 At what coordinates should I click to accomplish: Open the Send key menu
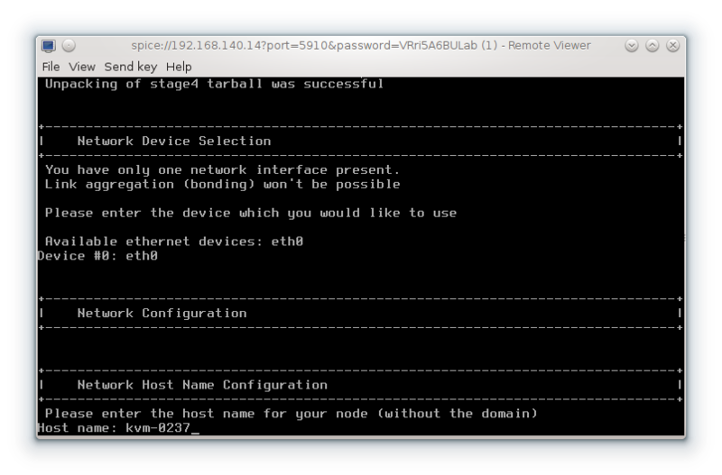pyautogui.click(x=130, y=67)
